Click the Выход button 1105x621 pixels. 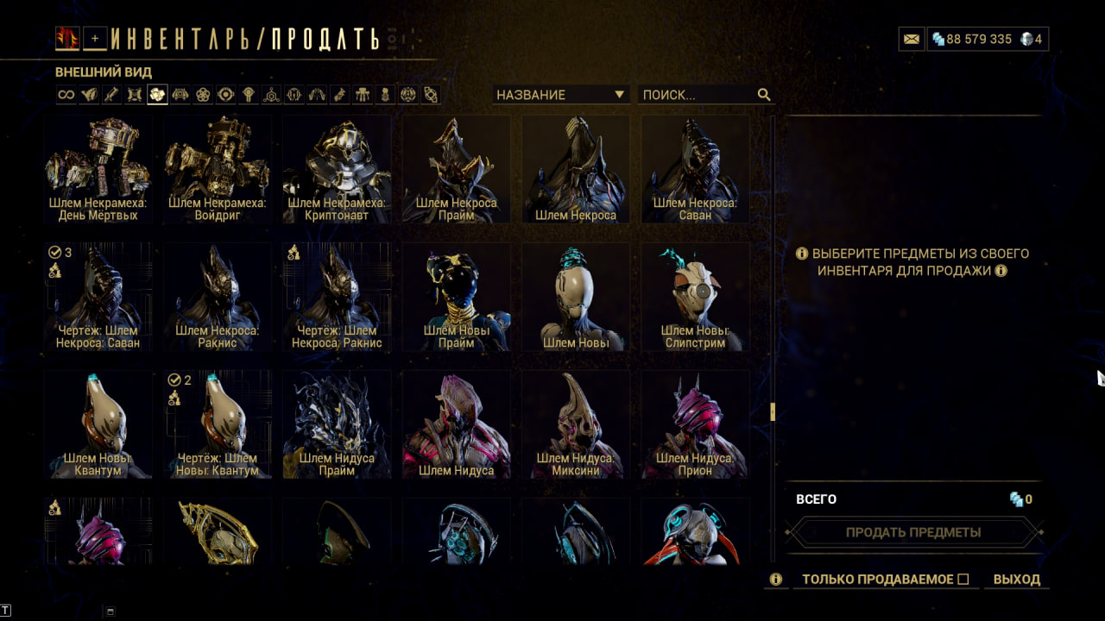[1017, 580]
